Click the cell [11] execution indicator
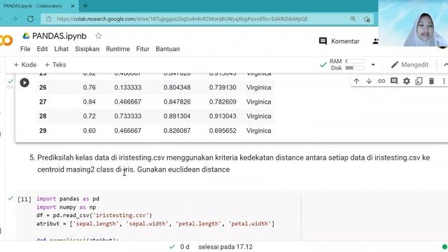The height and width of the screenshot is (252, 448). 24,199
